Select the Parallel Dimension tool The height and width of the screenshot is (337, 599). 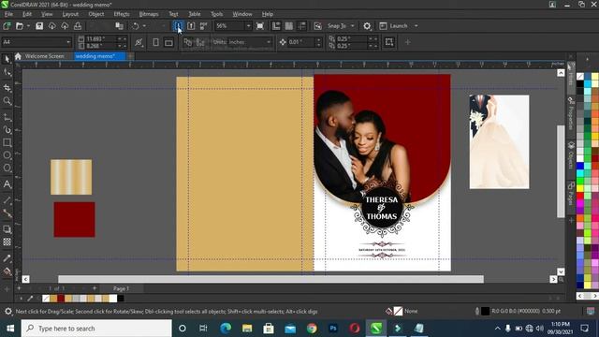tap(7, 199)
